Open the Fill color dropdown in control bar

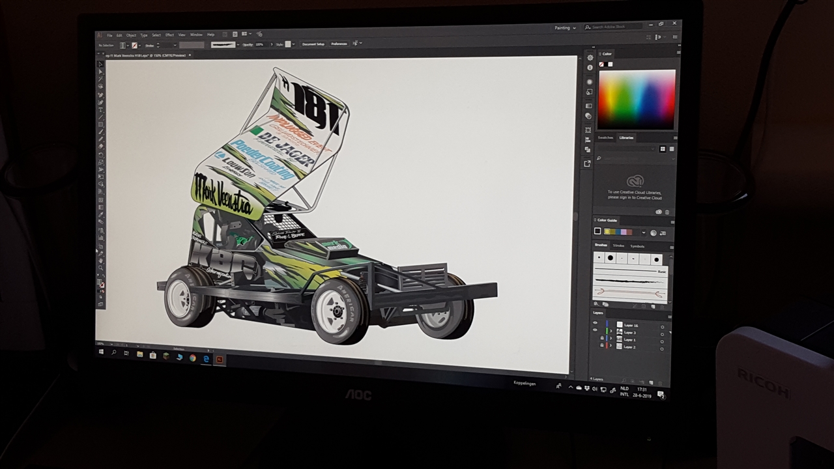pos(128,46)
